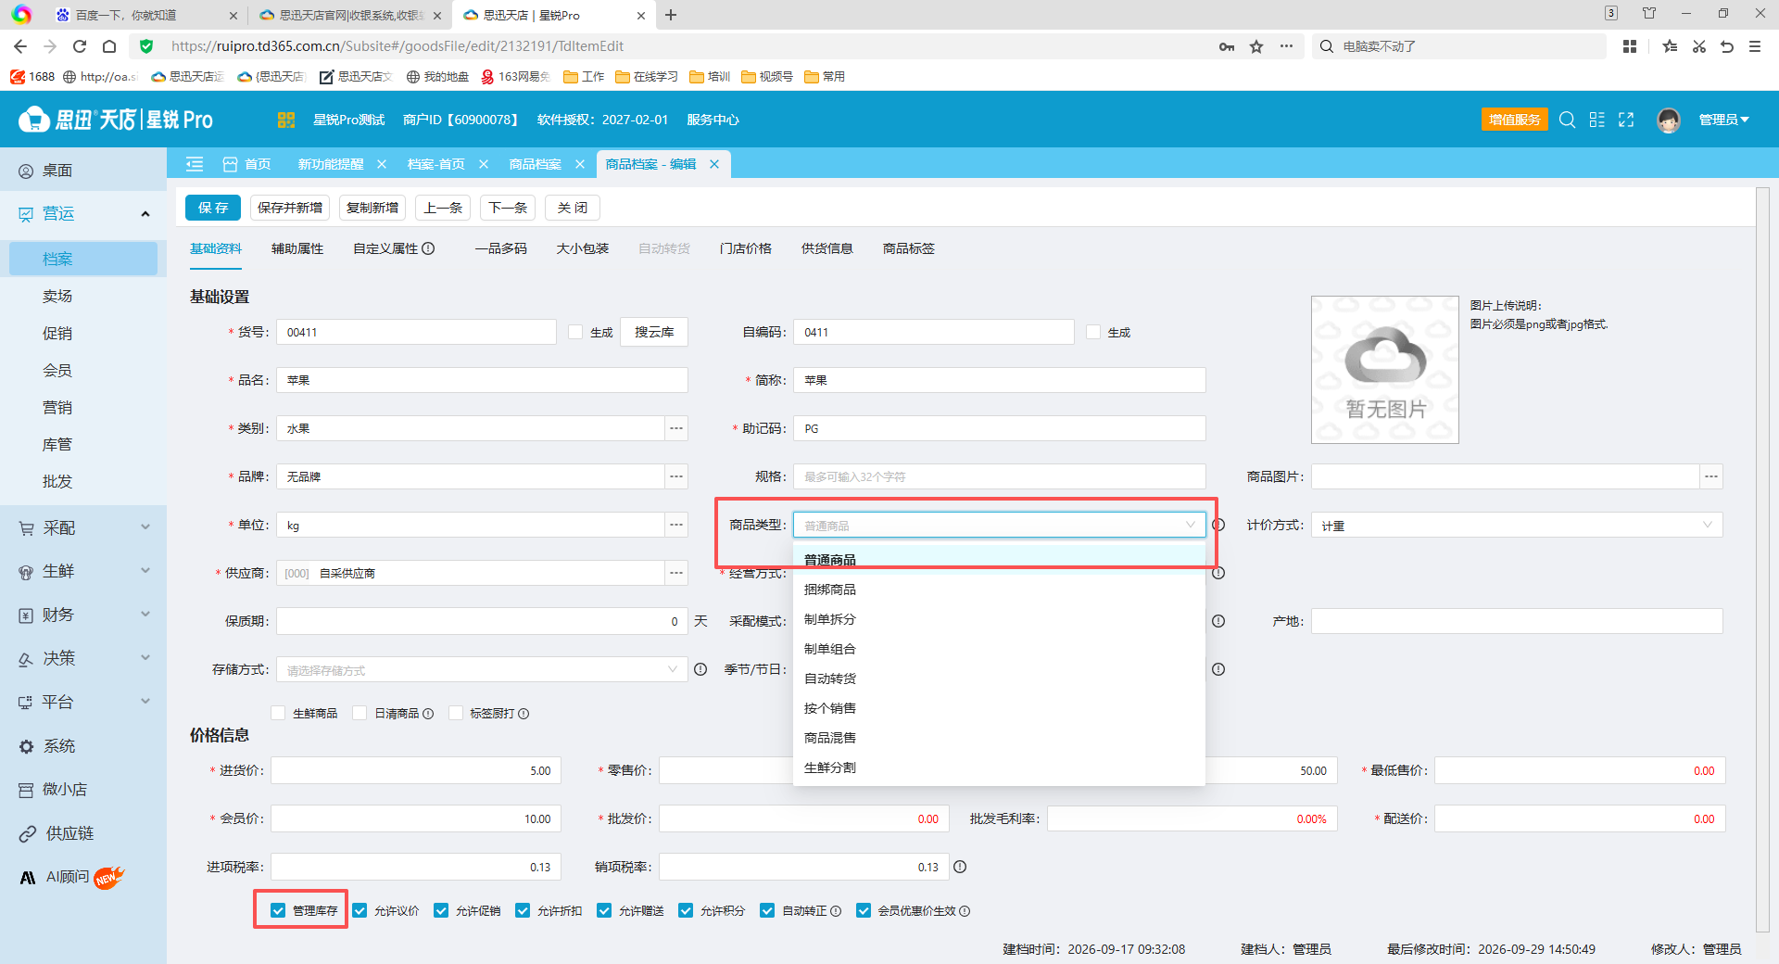Toggle the sidebar collapse hamburger icon
The image size is (1779, 964).
pos(195,164)
